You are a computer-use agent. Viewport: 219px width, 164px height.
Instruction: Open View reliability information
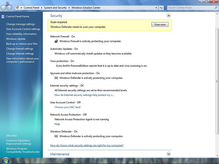pyautogui.click(x=21, y=34)
